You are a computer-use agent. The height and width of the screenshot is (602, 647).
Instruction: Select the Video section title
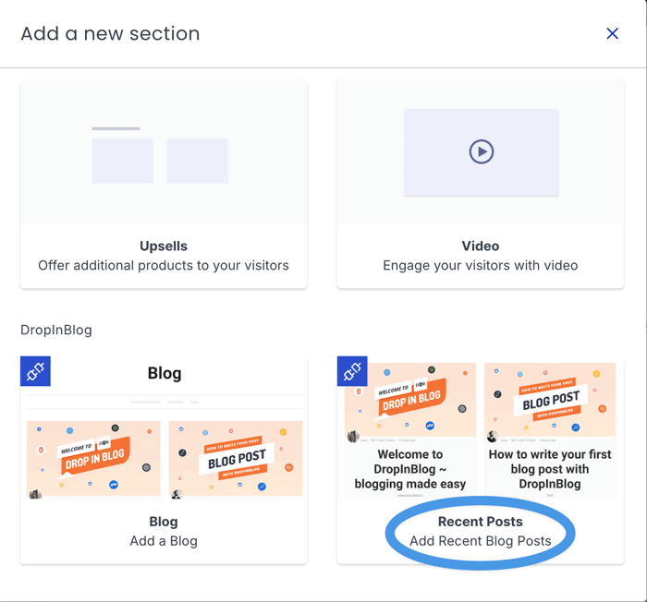pyautogui.click(x=480, y=247)
